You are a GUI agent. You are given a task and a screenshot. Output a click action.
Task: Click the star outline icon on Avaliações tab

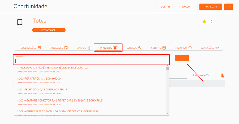pyautogui.click(x=217, y=48)
